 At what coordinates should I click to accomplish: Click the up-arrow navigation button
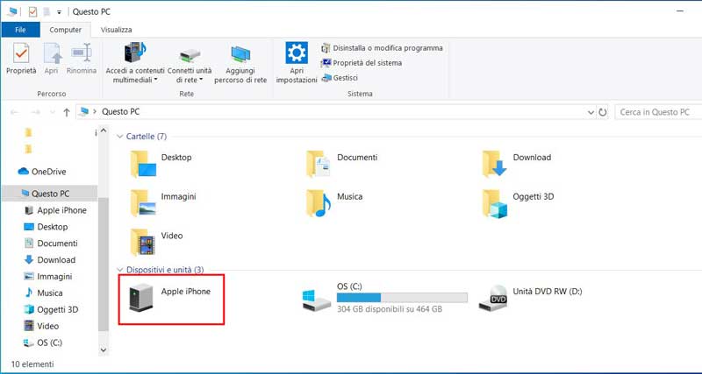tap(67, 112)
